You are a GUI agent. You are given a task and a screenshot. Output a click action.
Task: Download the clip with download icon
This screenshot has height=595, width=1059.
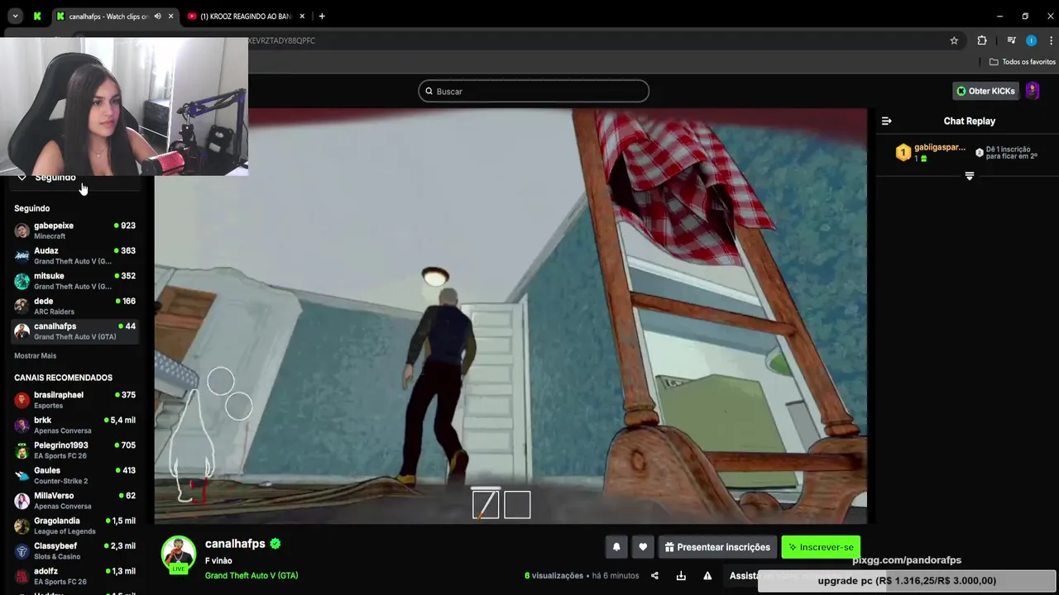coord(681,576)
